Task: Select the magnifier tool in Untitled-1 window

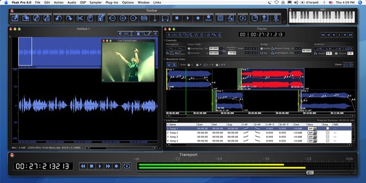Action: [x=143, y=34]
